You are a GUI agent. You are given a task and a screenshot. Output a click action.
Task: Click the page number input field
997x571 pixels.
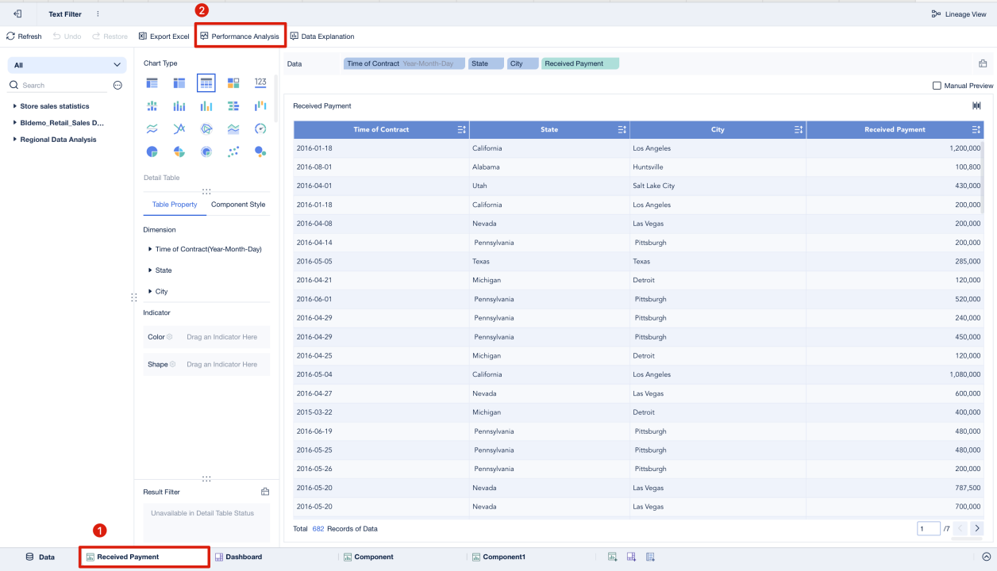click(928, 528)
